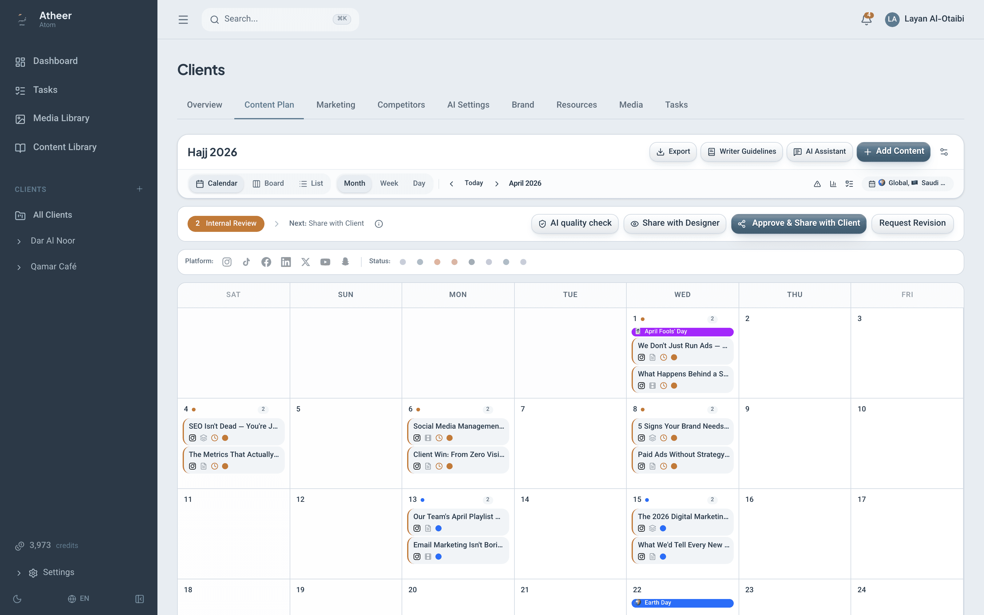This screenshot has width=984, height=615.
Task: Focus the Search input field
Action: pos(280,19)
